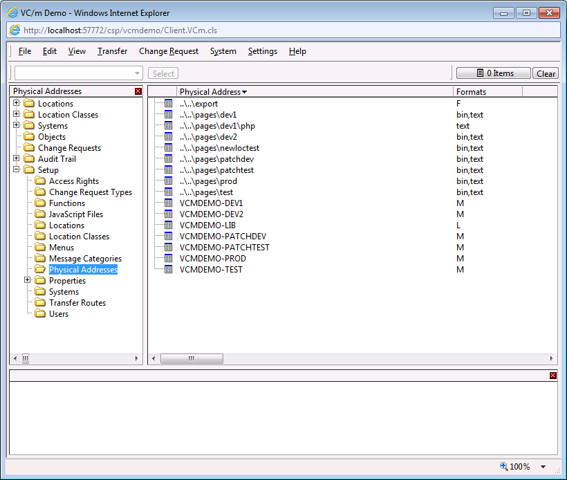Close the Physical Addresses tree panel
Screen dimensions: 567x480
coord(138,91)
